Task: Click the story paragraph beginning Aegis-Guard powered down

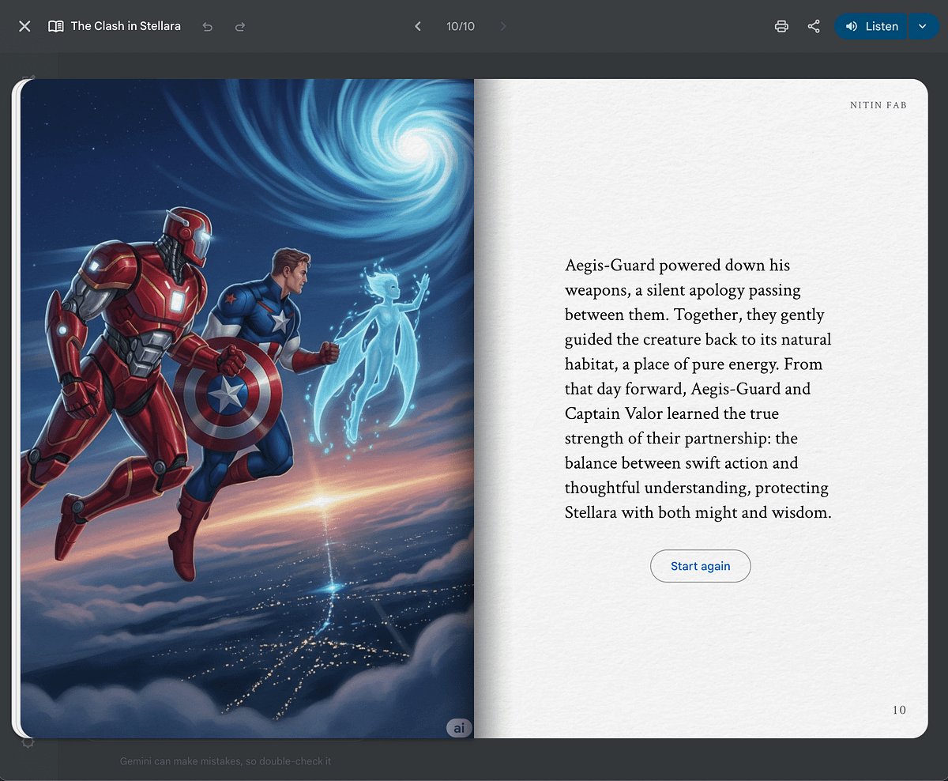Action: pyautogui.click(x=698, y=389)
